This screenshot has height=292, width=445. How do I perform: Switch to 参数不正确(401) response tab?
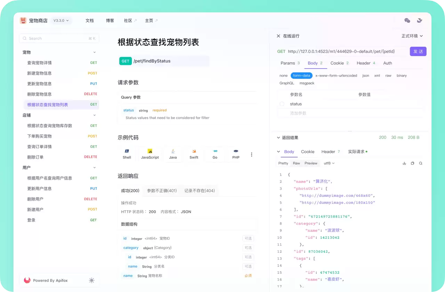(162, 190)
